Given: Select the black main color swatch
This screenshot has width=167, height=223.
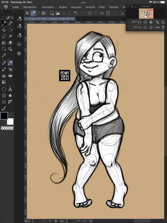Looking at the screenshot, I should (x=4, y=116).
